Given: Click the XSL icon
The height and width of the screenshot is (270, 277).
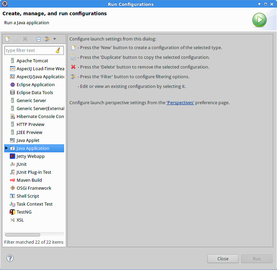Looking at the screenshot, I should (x=12, y=220).
